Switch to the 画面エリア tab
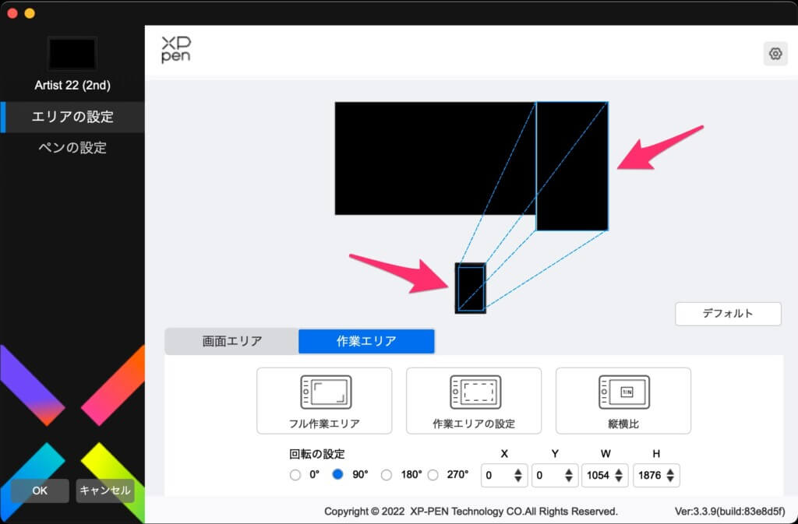The width and height of the screenshot is (798, 524). tap(231, 341)
